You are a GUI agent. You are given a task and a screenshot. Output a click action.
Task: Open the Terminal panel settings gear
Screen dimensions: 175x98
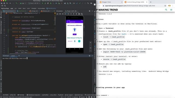point(89,56)
